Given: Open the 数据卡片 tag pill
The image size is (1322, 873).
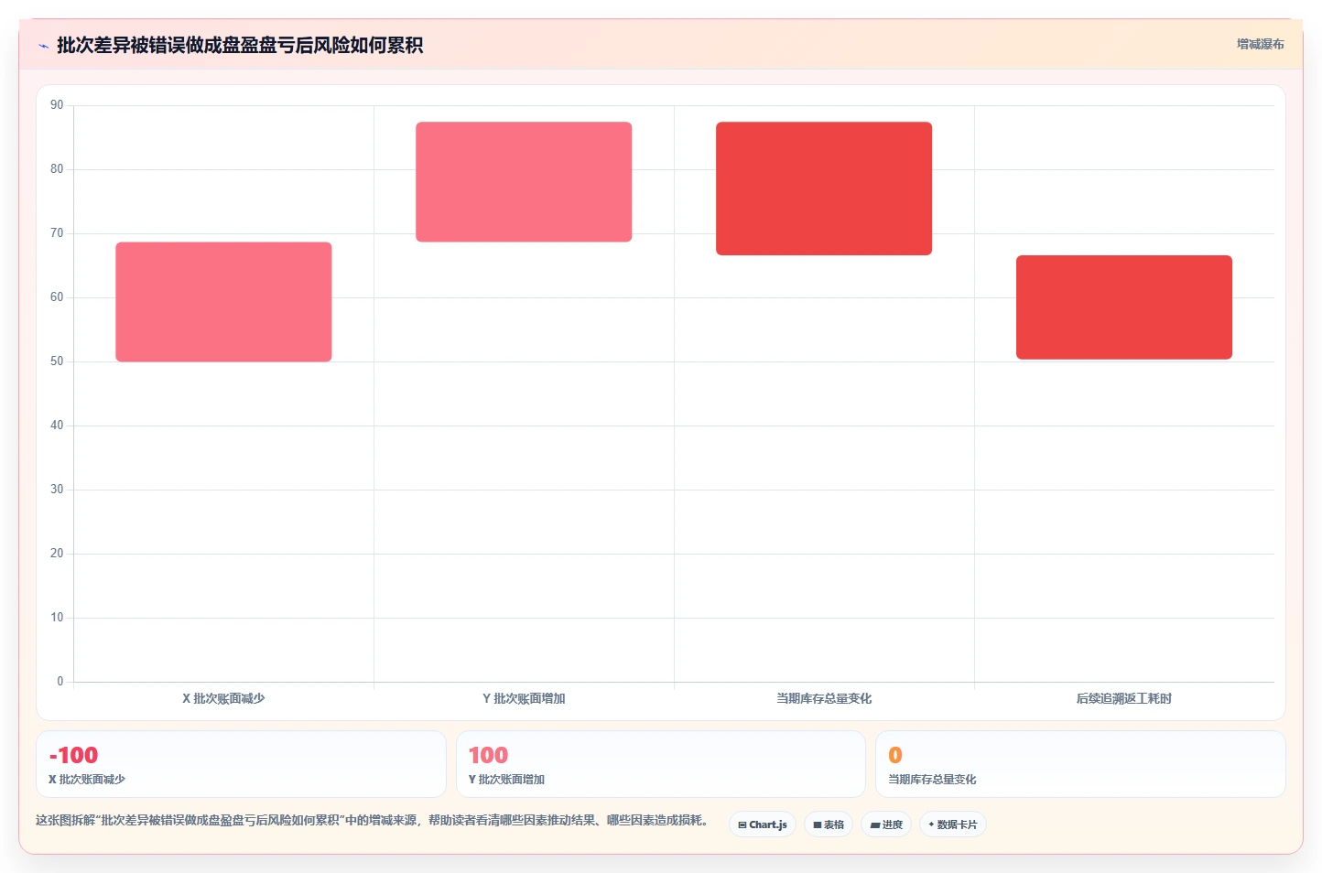Looking at the screenshot, I should click(x=953, y=824).
